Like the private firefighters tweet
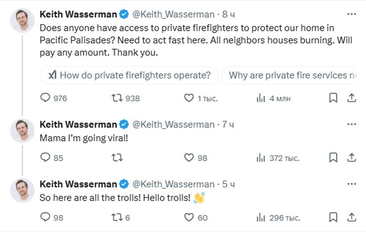Image resolution: width=366 pixels, height=232 pixels. coord(189,98)
